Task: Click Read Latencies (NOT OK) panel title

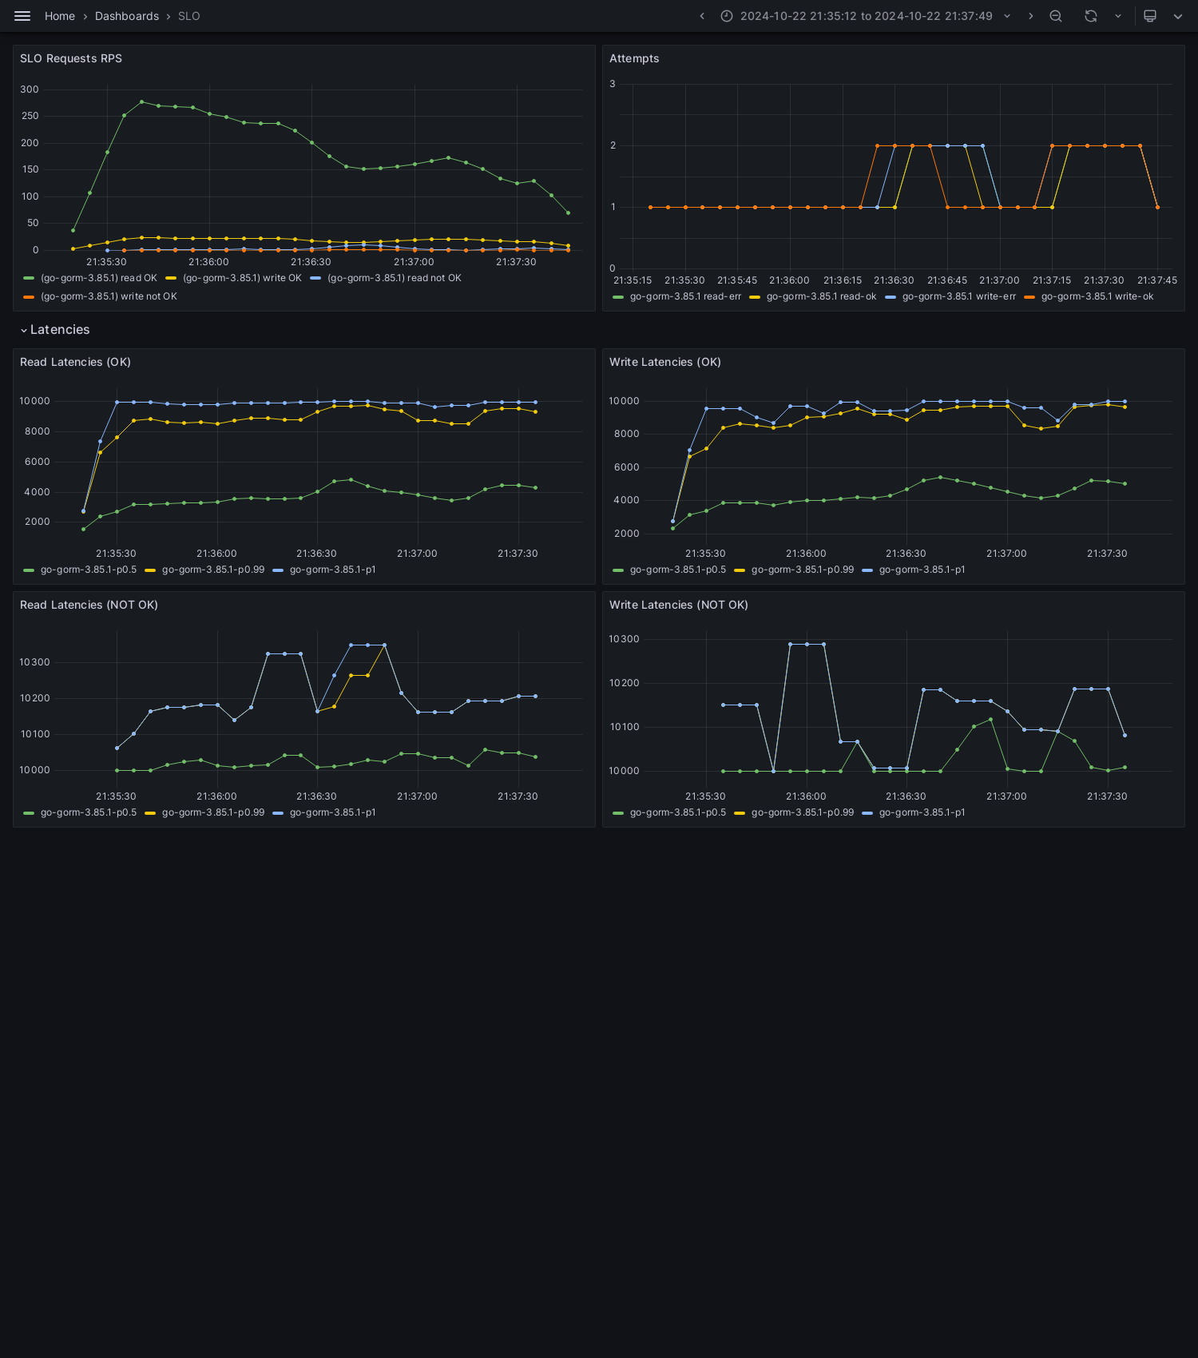Action: tap(89, 605)
